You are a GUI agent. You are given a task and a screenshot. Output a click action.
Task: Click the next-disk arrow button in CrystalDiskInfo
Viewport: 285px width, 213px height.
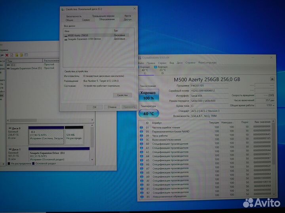click(272, 79)
